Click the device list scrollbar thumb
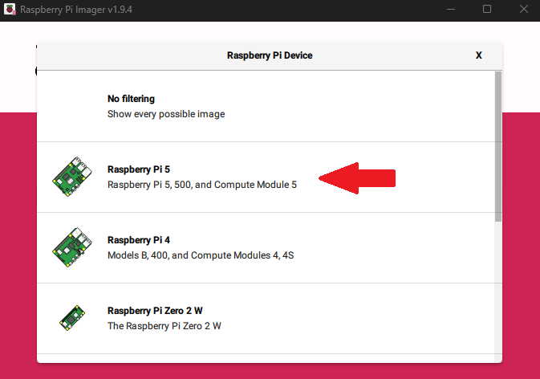Viewport: 540px width, 379px height. (498, 146)
